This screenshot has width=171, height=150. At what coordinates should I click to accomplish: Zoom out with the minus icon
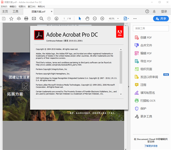click(95, 19)
